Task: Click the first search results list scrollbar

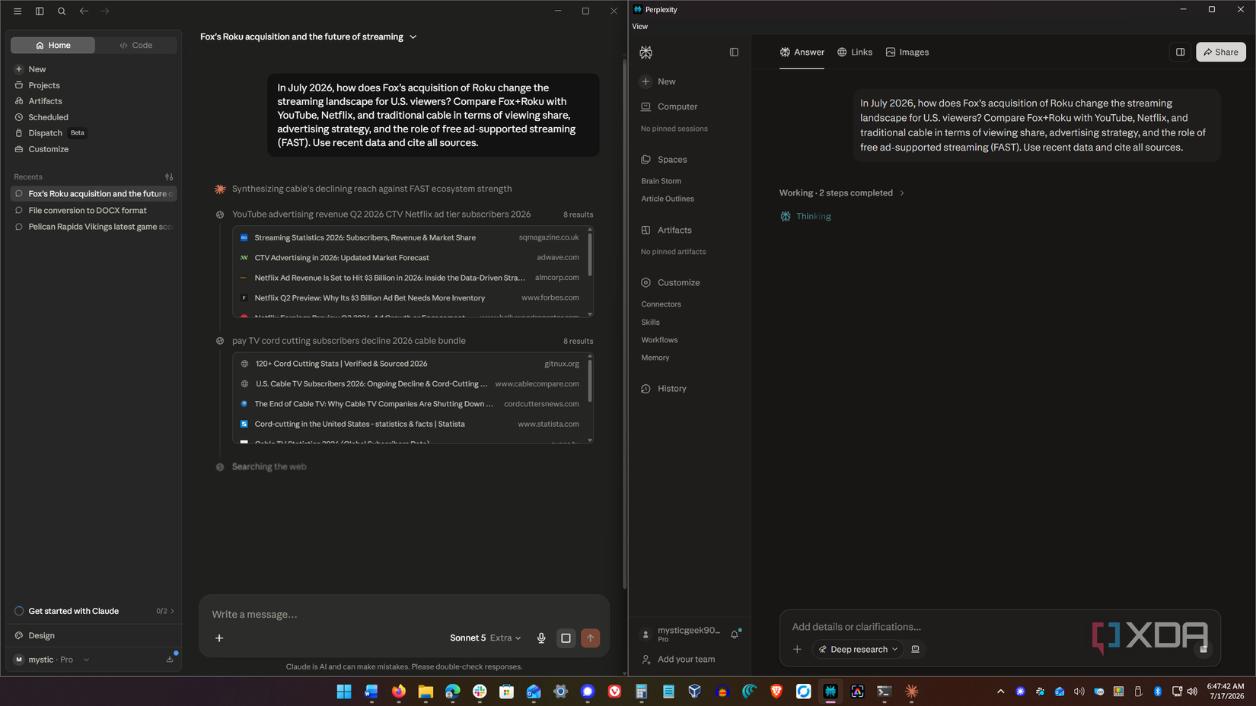Action: pos(590,256)
